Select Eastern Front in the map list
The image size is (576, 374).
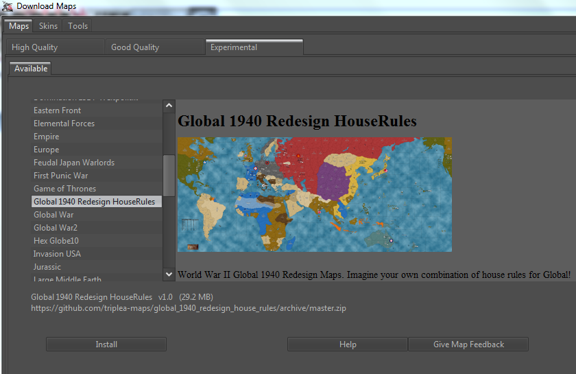96,110
